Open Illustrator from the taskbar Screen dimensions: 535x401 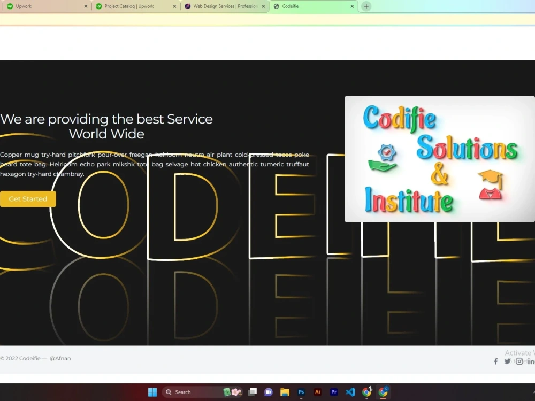(x=318, y=392)
